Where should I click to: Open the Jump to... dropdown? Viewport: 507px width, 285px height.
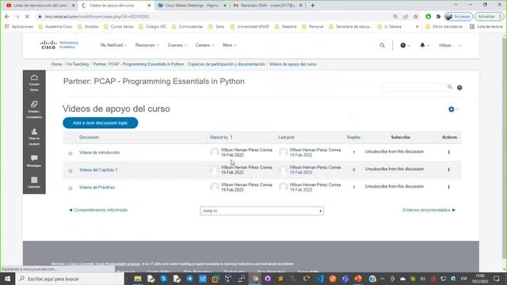261,211
